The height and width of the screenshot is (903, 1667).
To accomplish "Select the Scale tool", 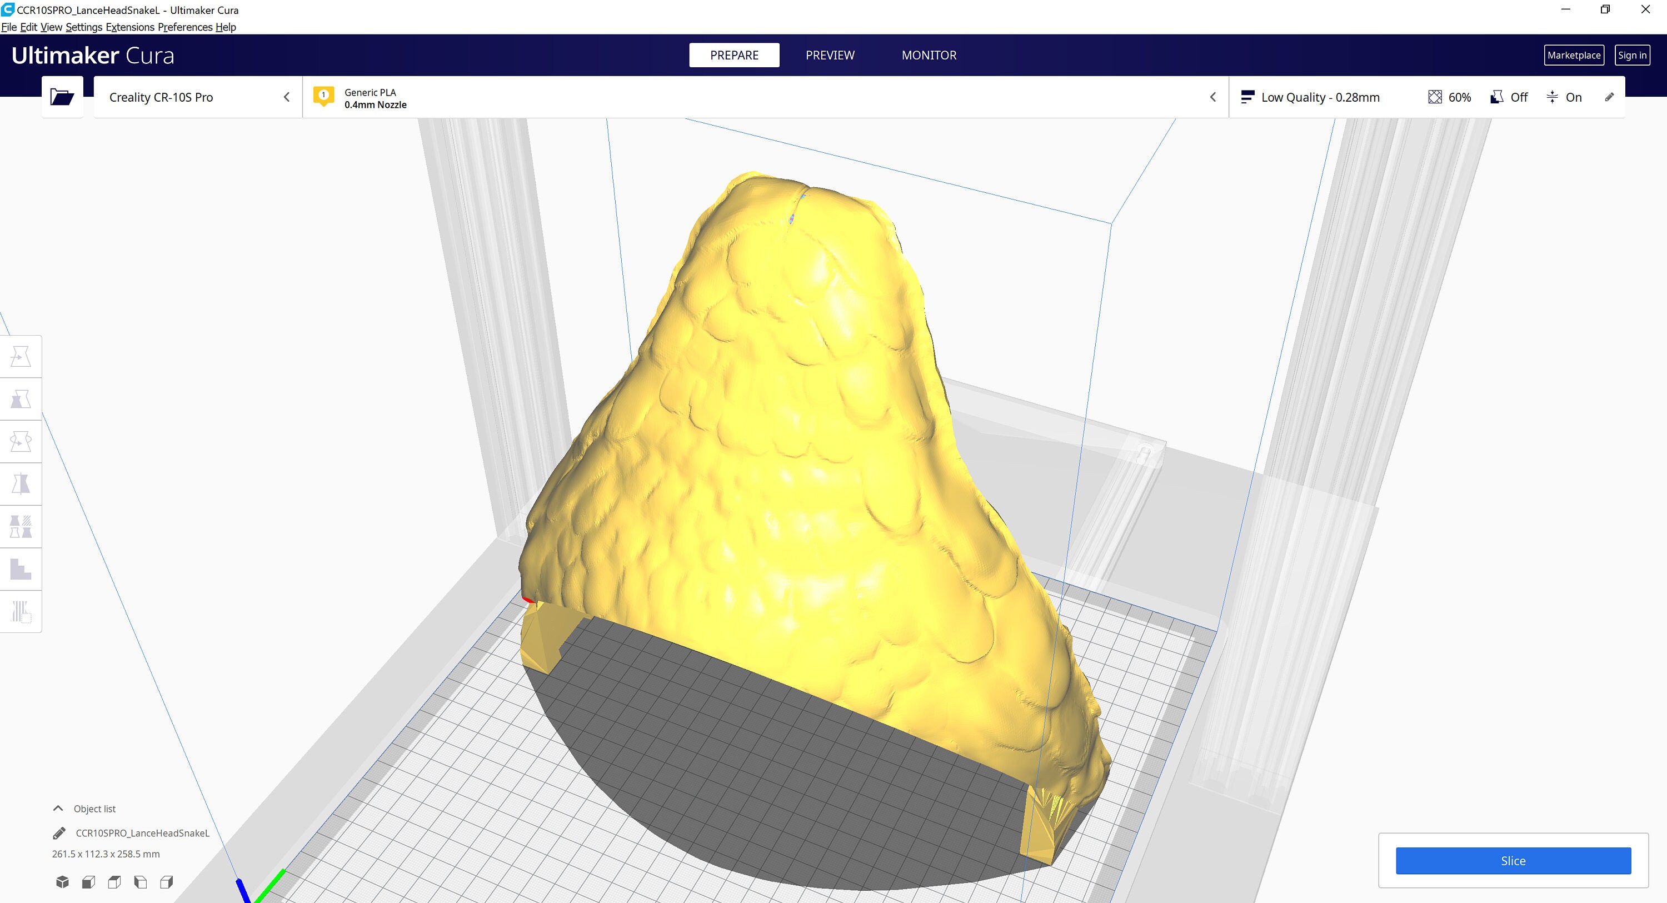I will pyautogui.click(x=21, y=398).
